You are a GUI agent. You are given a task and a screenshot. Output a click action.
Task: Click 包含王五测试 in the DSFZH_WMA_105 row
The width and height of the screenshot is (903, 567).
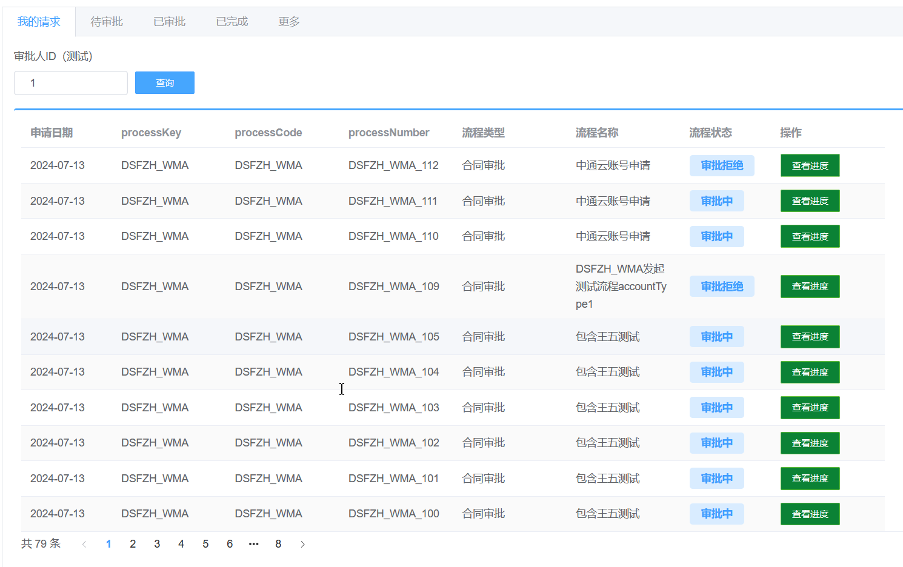pyautogui.click(x=608, y=337)
